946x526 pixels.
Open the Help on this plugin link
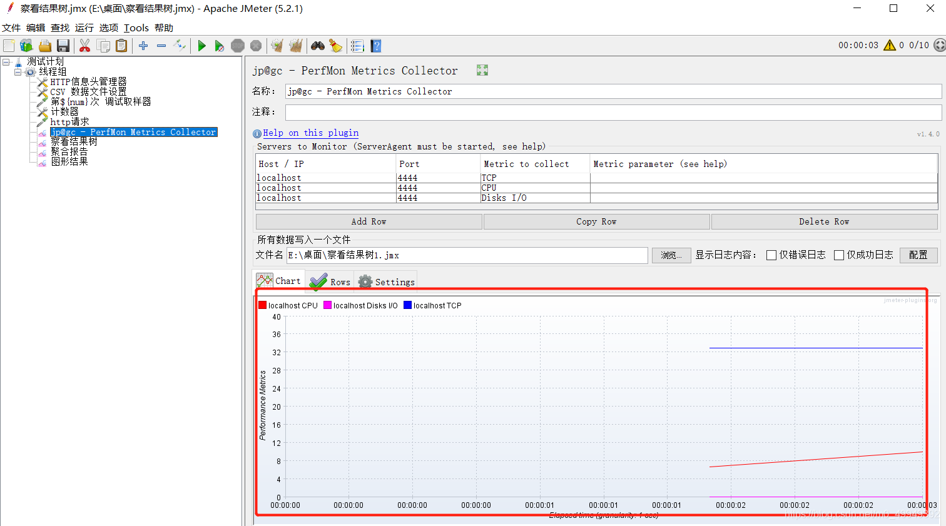click(x=311, y=133)
